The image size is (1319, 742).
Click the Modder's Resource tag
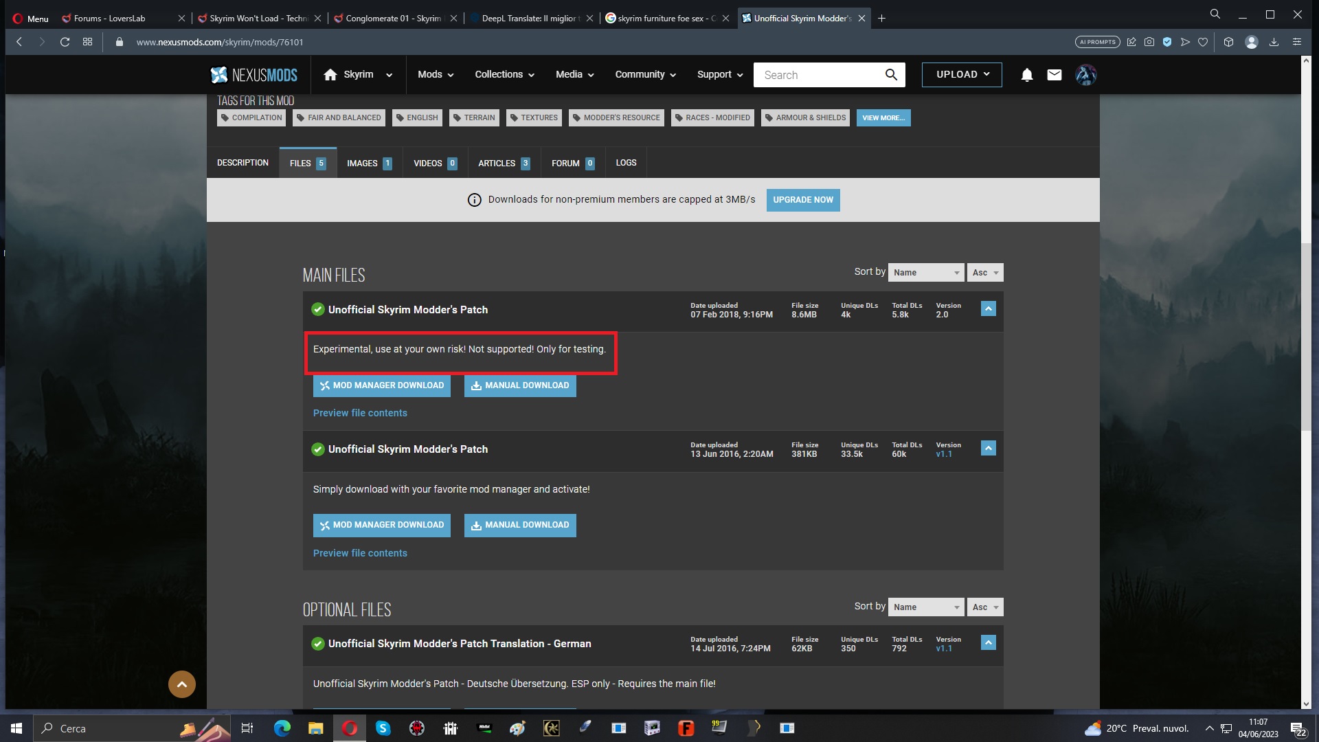coord(616,117)
